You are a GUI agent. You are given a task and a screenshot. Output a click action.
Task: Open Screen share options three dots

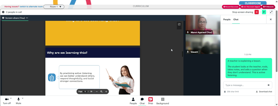point(27,18)
